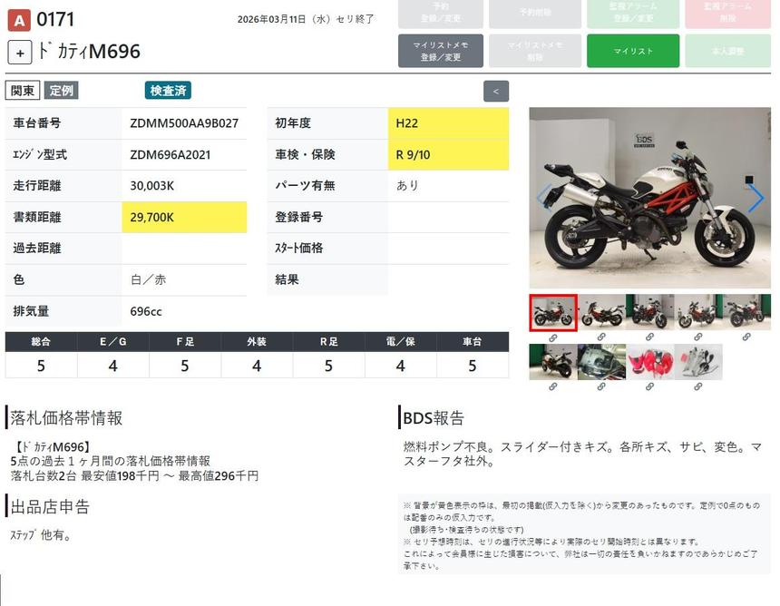Click the 監視アラーム 登録/変更 button
Image resolution: width=780 pixels, height=606 pixels.
632,14
